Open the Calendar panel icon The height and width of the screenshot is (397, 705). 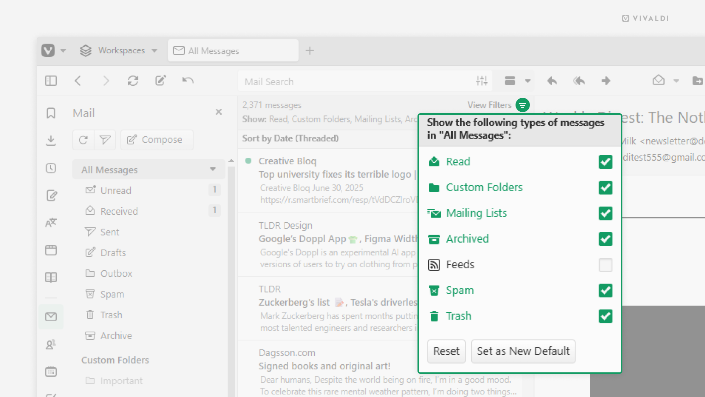point(51,372)
